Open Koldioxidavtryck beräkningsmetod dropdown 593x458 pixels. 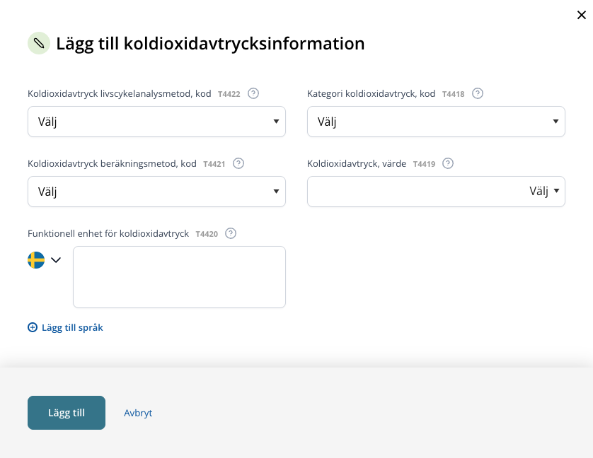[x=156, y=192]
